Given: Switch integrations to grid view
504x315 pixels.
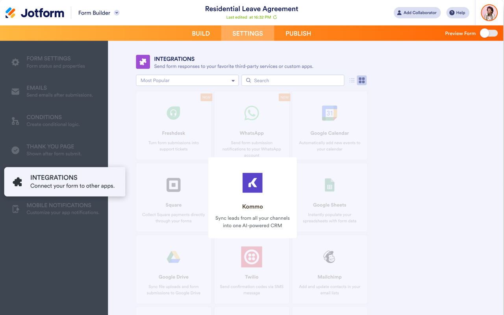Looking at the screenshot, I should pyautogui.click(x=361, y=80).
